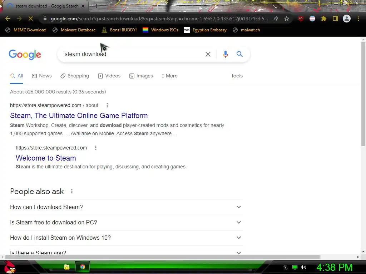Click the About 526,000,000 results text
This screenshot has width=366, height=274.
coord(58,92)
